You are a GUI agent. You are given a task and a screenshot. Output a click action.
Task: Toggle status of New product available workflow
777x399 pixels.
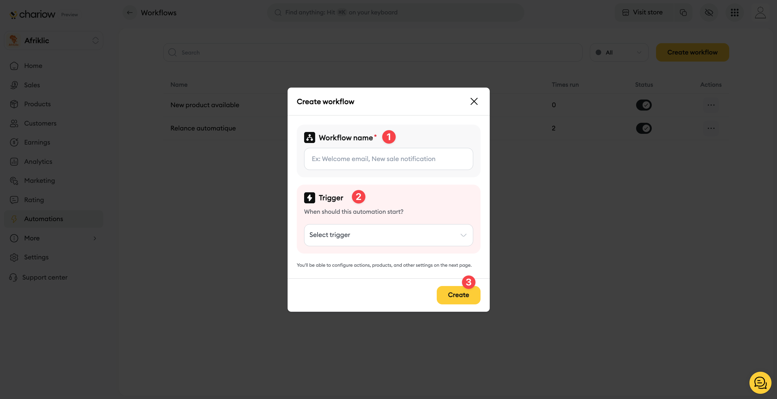[x=644, y=105]
